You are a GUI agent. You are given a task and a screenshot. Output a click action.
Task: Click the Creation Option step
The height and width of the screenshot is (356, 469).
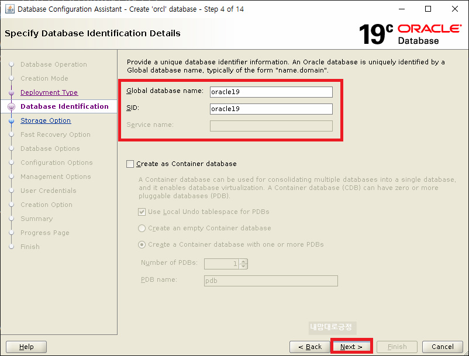point(46,205)
